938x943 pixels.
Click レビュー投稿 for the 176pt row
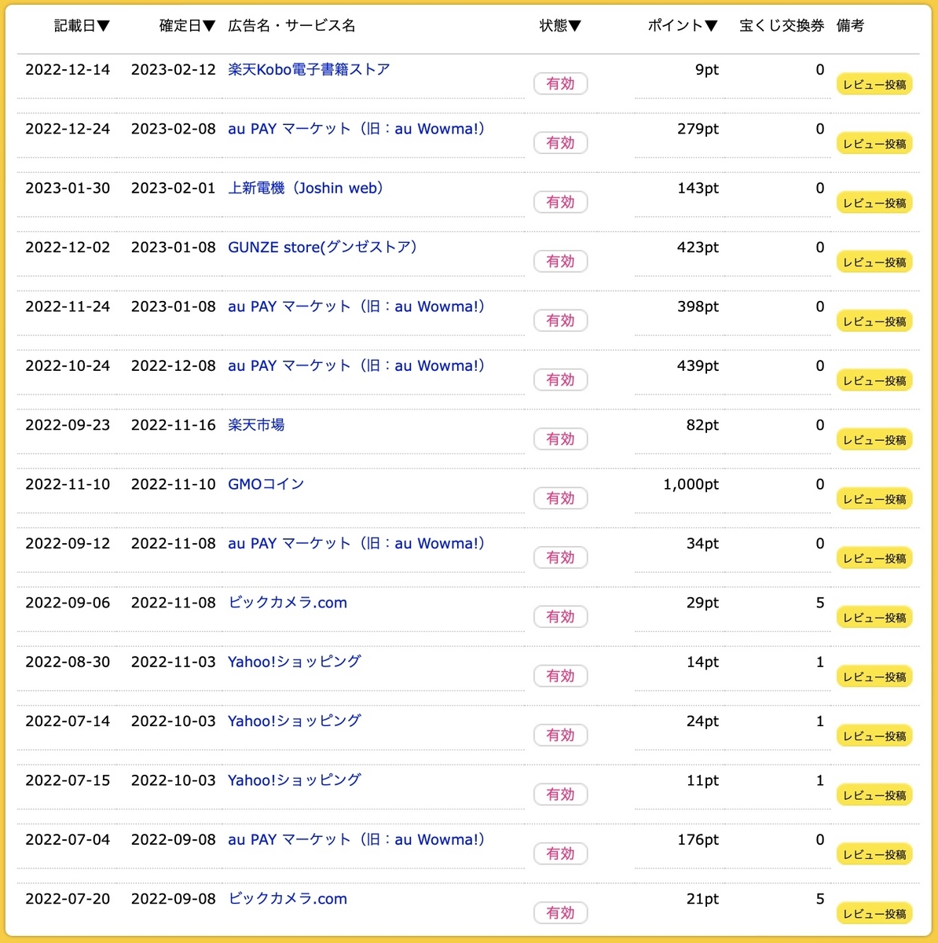tap(874, 854)
